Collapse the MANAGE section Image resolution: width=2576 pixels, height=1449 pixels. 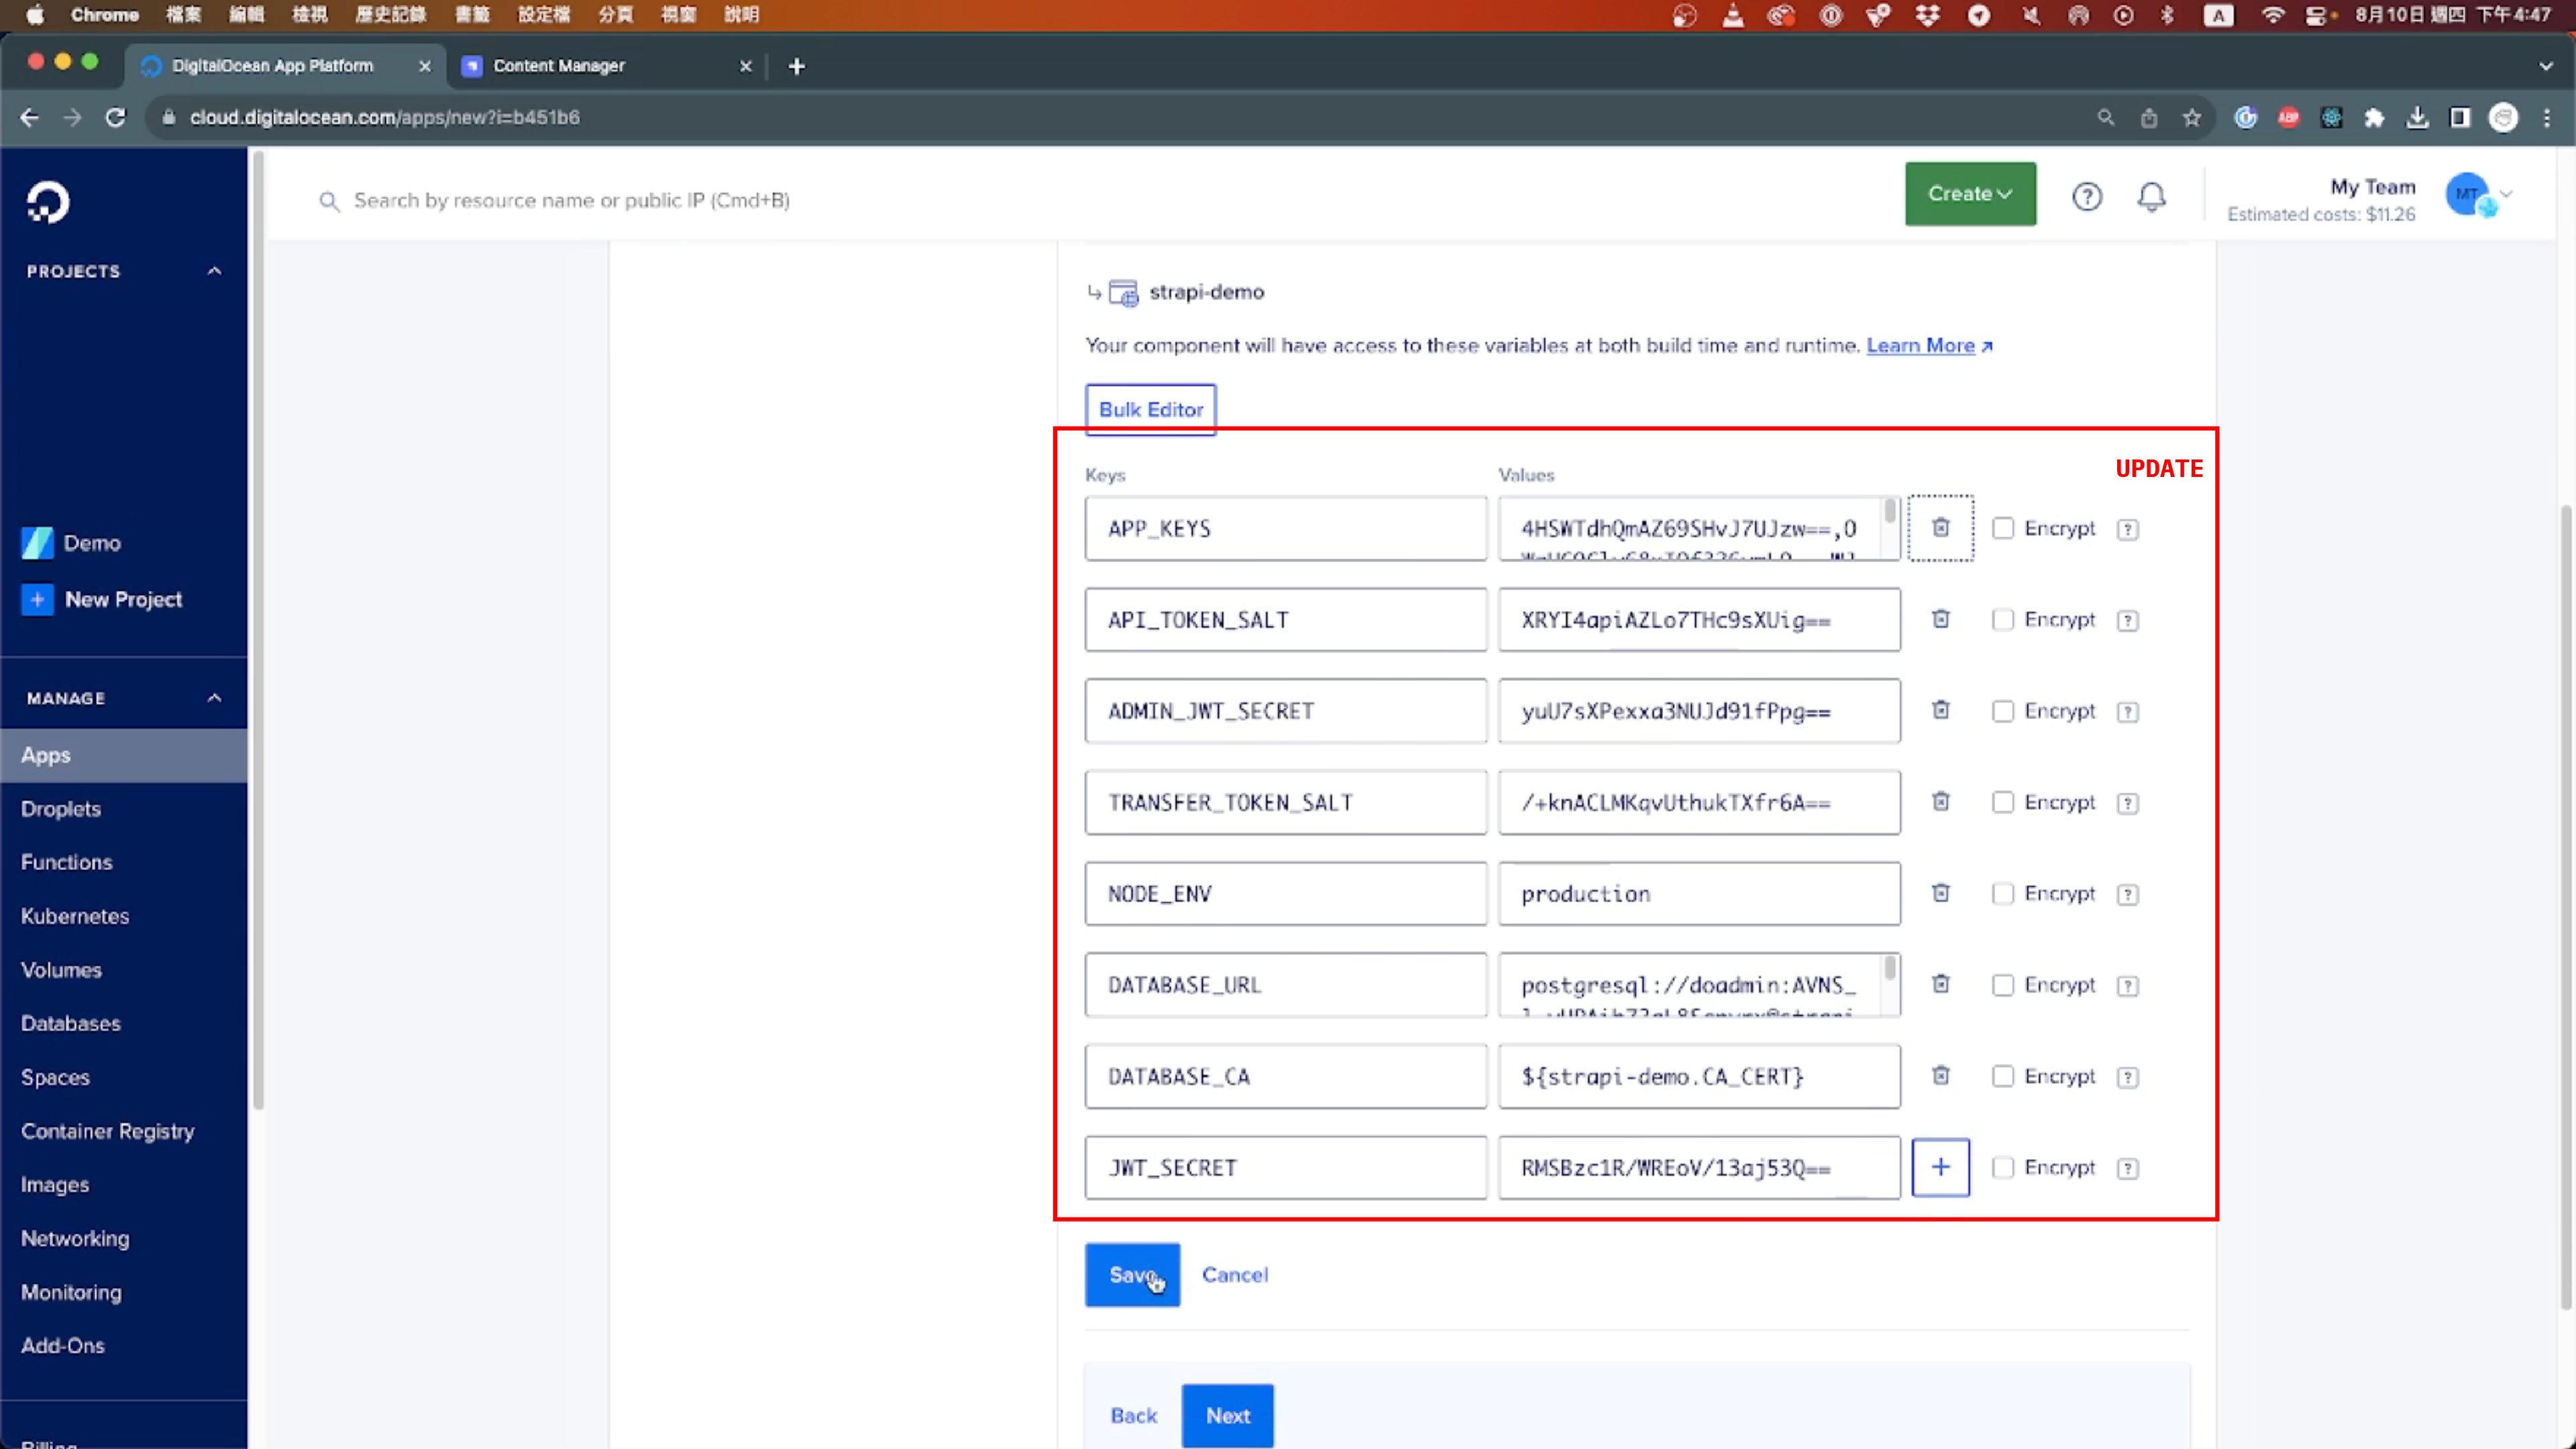click(x=214, y=697)
